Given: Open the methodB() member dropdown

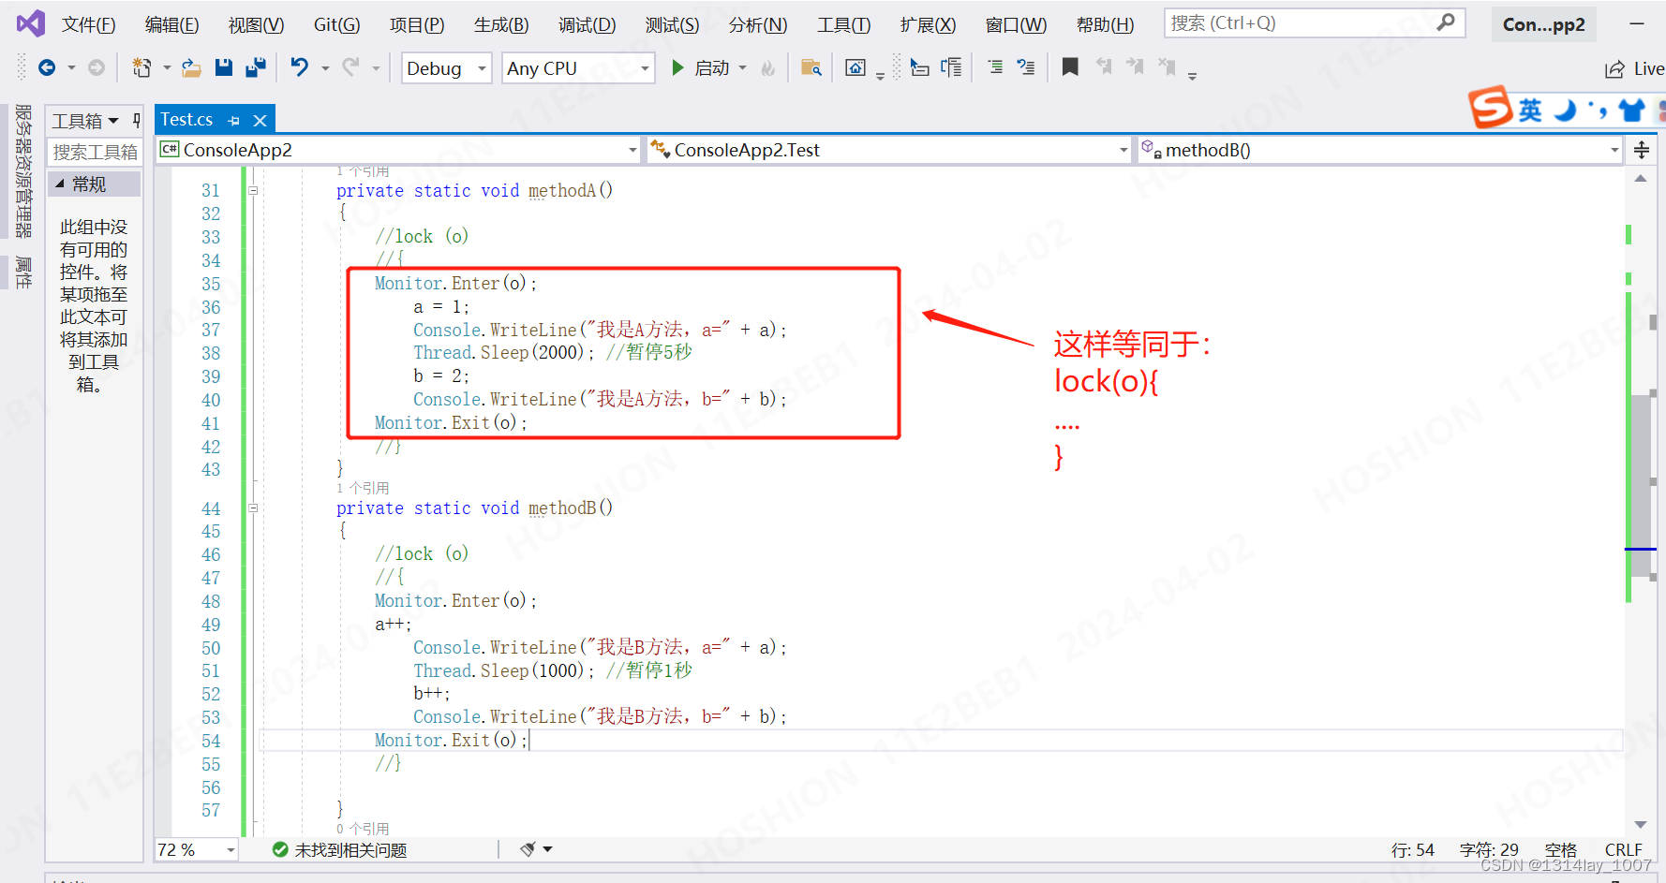Looking at the screenshot, I should tap(1614, 150).
